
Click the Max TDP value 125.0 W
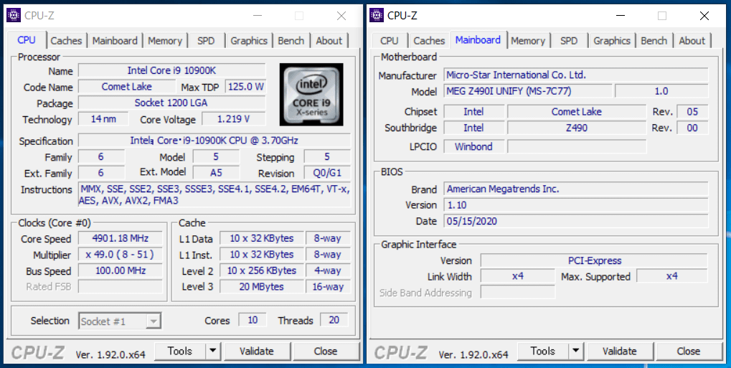pyautogui.click(x=245, y=87)
